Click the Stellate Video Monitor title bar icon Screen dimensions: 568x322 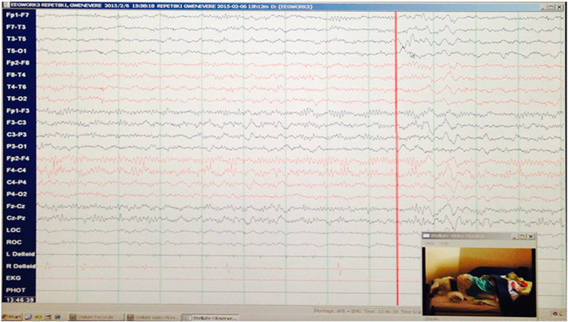coord(426,236)
